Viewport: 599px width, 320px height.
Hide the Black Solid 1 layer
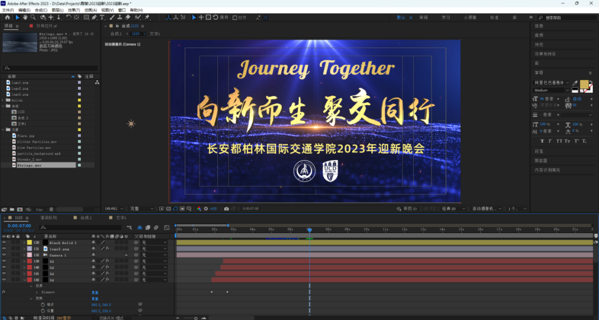(4, 242)
